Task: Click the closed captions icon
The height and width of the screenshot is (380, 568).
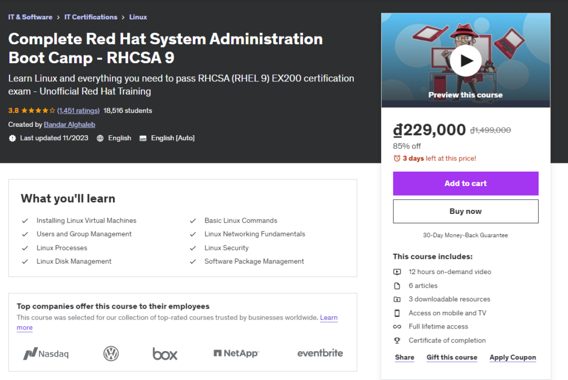Action: (143, 138)
